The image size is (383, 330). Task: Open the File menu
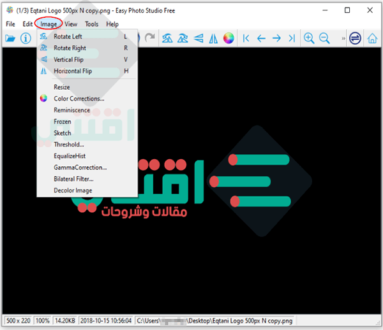(x=10, y=24)
